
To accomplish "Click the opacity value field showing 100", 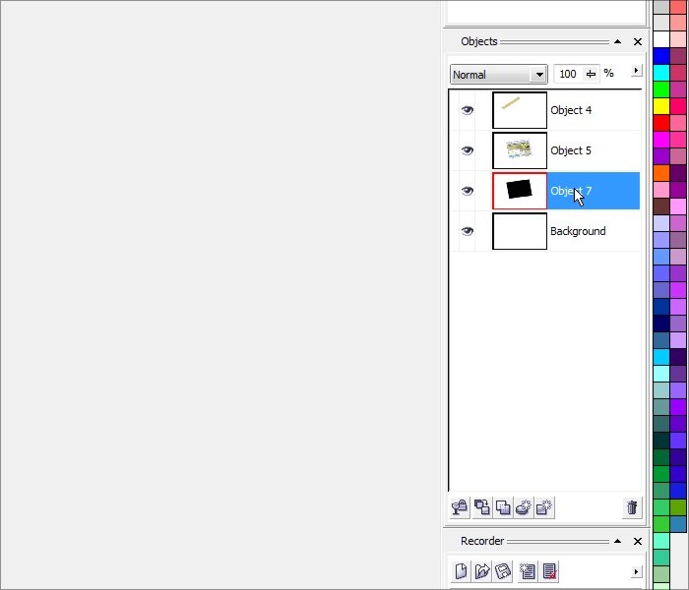I will pos(568,74).
